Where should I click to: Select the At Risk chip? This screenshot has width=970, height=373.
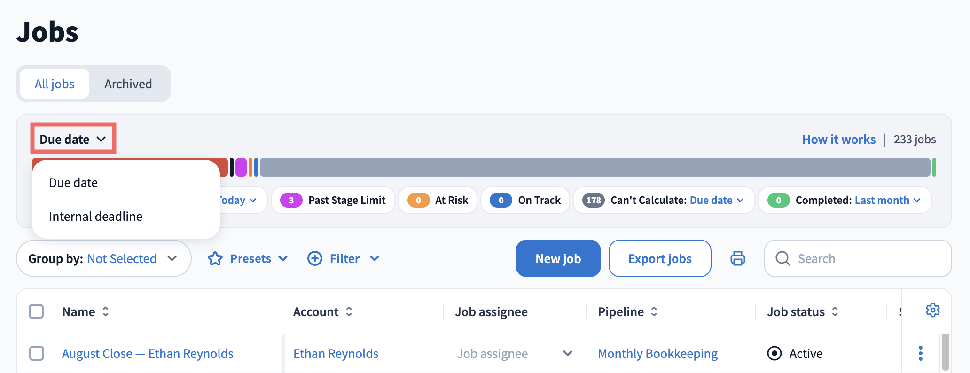(438, 200)
